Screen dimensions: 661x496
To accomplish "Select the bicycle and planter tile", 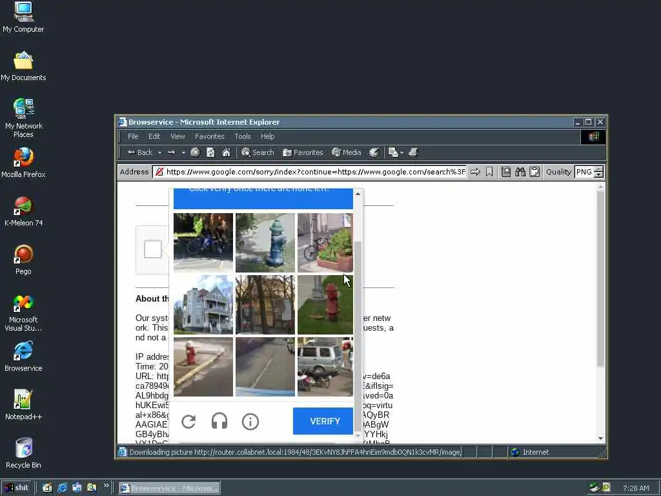I will 325,243.
